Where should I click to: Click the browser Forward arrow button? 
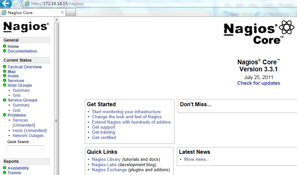click(x=17, y=3)
